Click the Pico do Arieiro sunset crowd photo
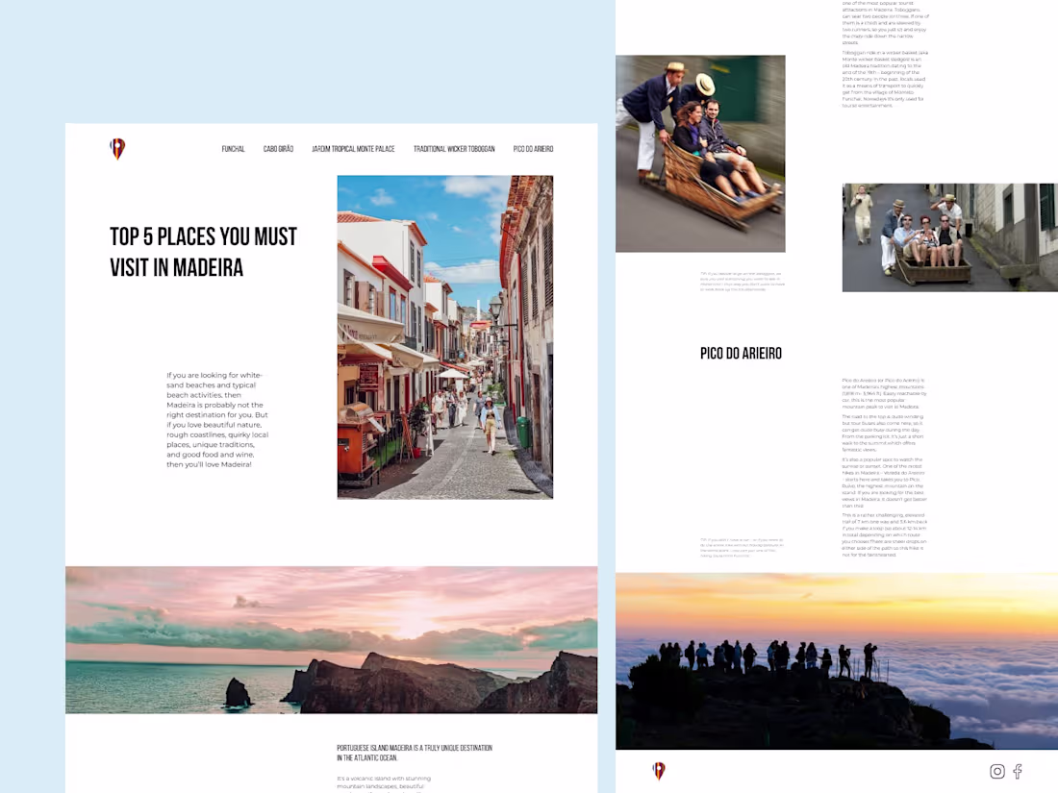Image resolution: width=1058 pixels, height=793 pixels. (836, 661)
